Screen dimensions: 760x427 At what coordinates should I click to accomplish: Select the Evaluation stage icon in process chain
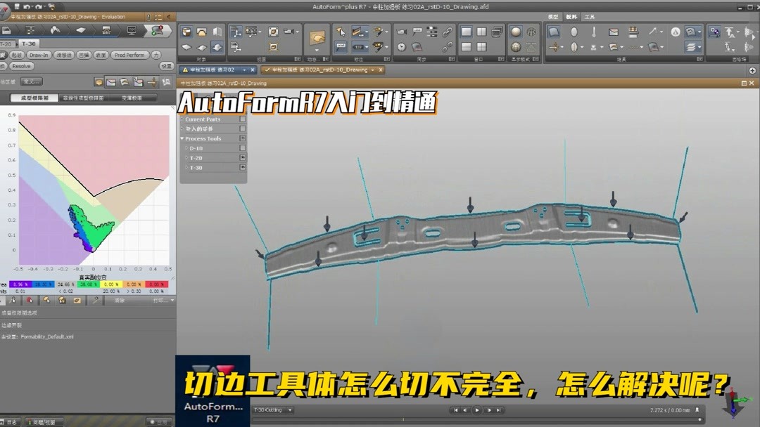click(156, 30)
